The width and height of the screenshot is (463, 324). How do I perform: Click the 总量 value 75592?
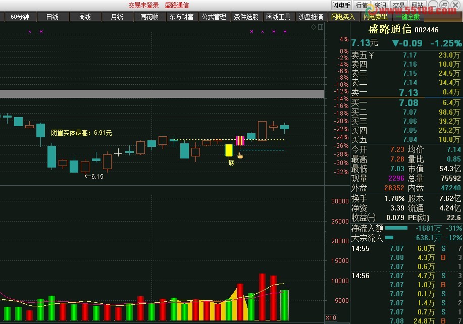click(x=451, y=178)
